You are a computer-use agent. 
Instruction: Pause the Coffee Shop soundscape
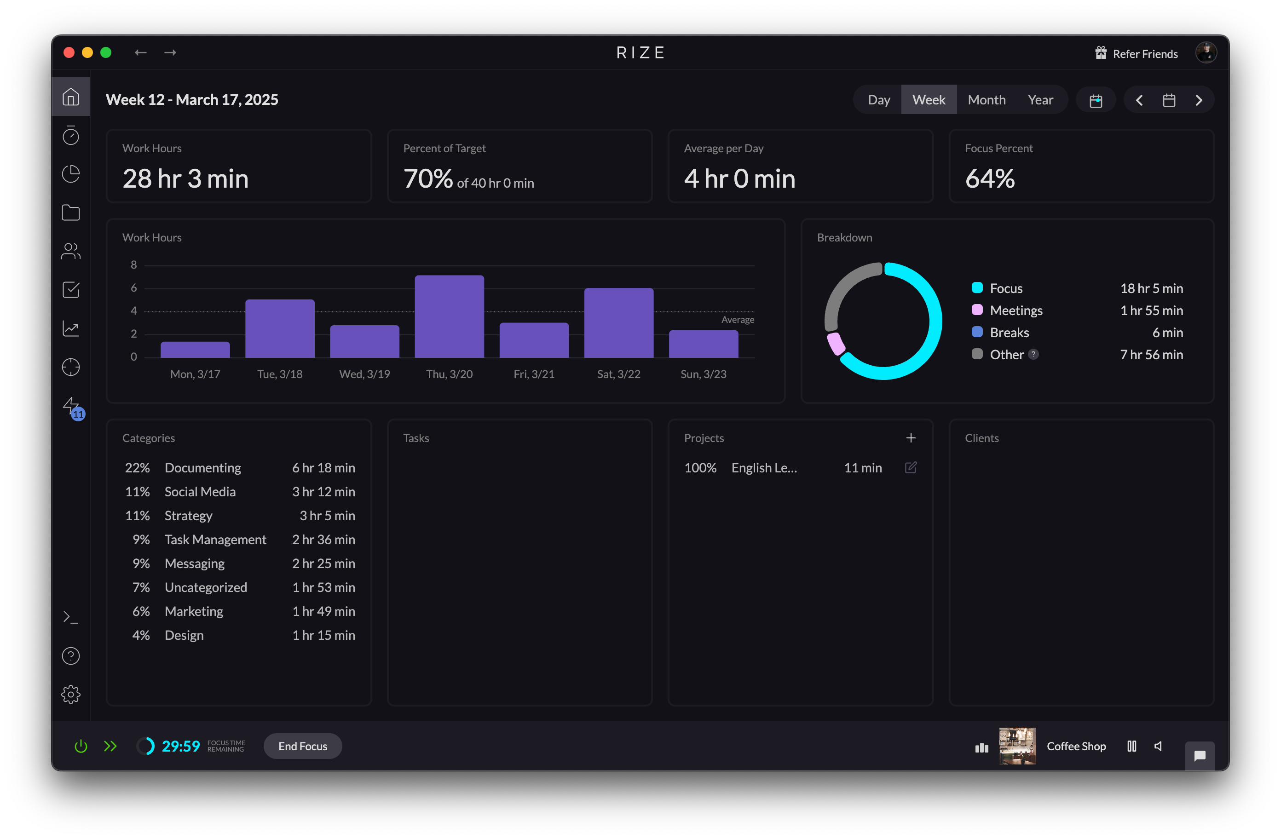tap(1131, 746)
